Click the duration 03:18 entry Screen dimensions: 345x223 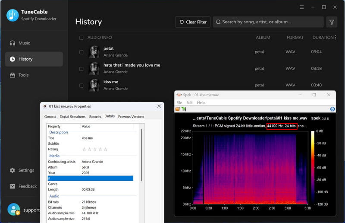[316, 68]
